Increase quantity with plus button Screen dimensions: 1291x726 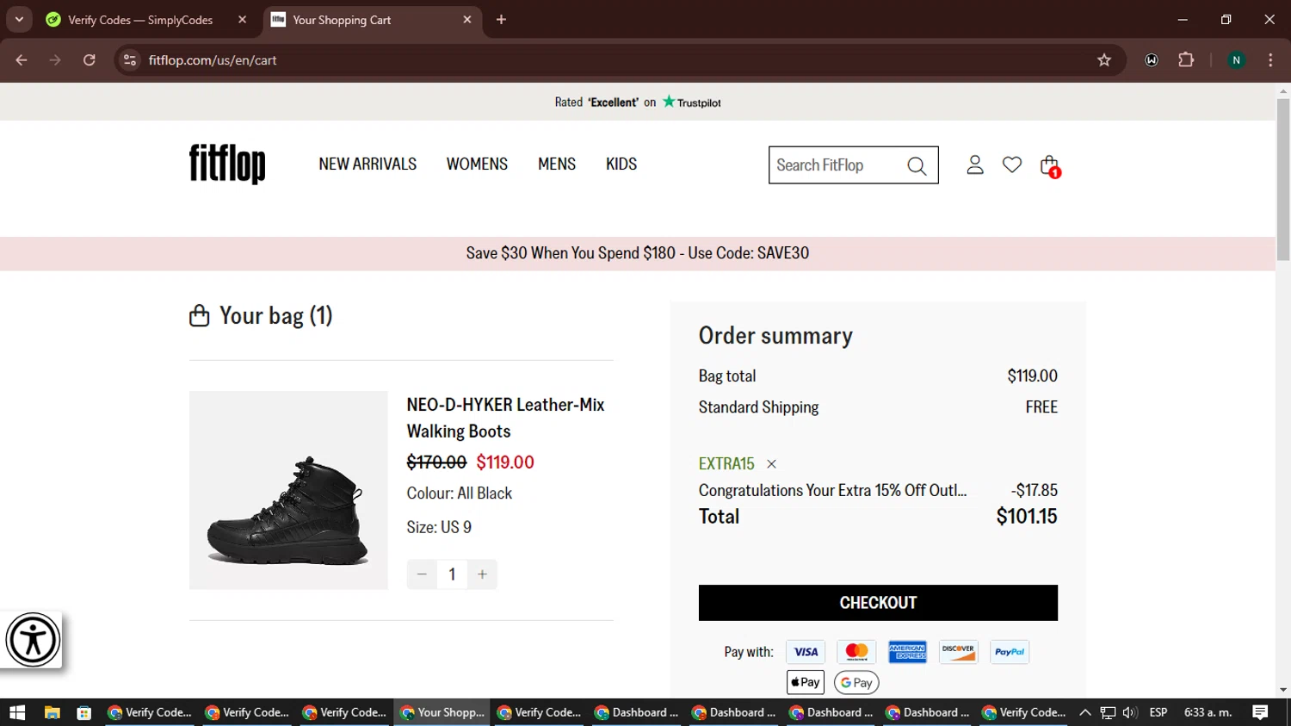tap(482, 574)
